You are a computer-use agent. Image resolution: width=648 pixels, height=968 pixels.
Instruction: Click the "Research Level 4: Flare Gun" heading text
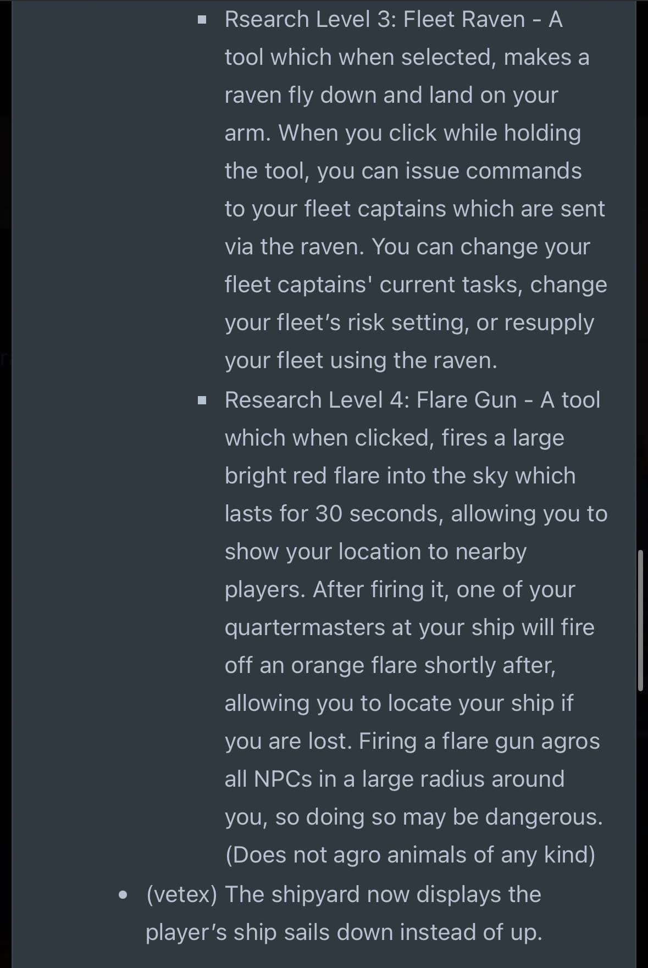[370, 400]
